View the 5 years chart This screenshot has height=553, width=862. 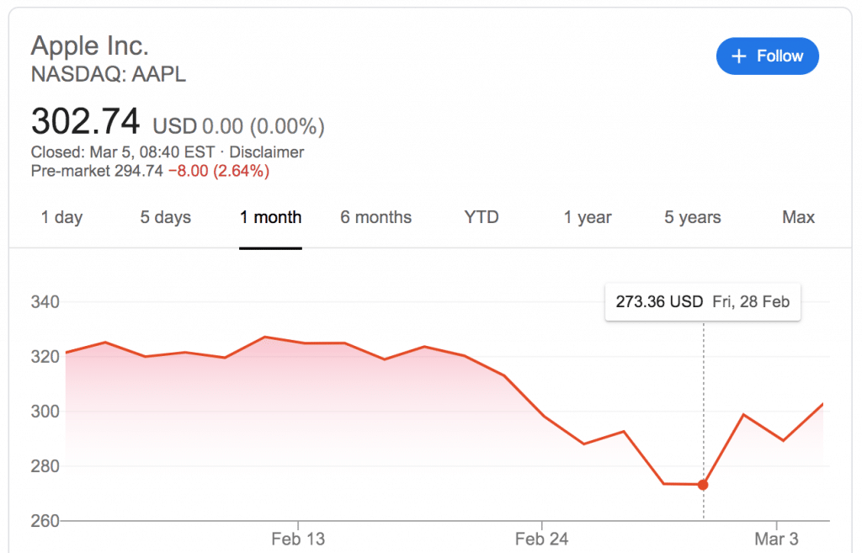pos(692,217)
